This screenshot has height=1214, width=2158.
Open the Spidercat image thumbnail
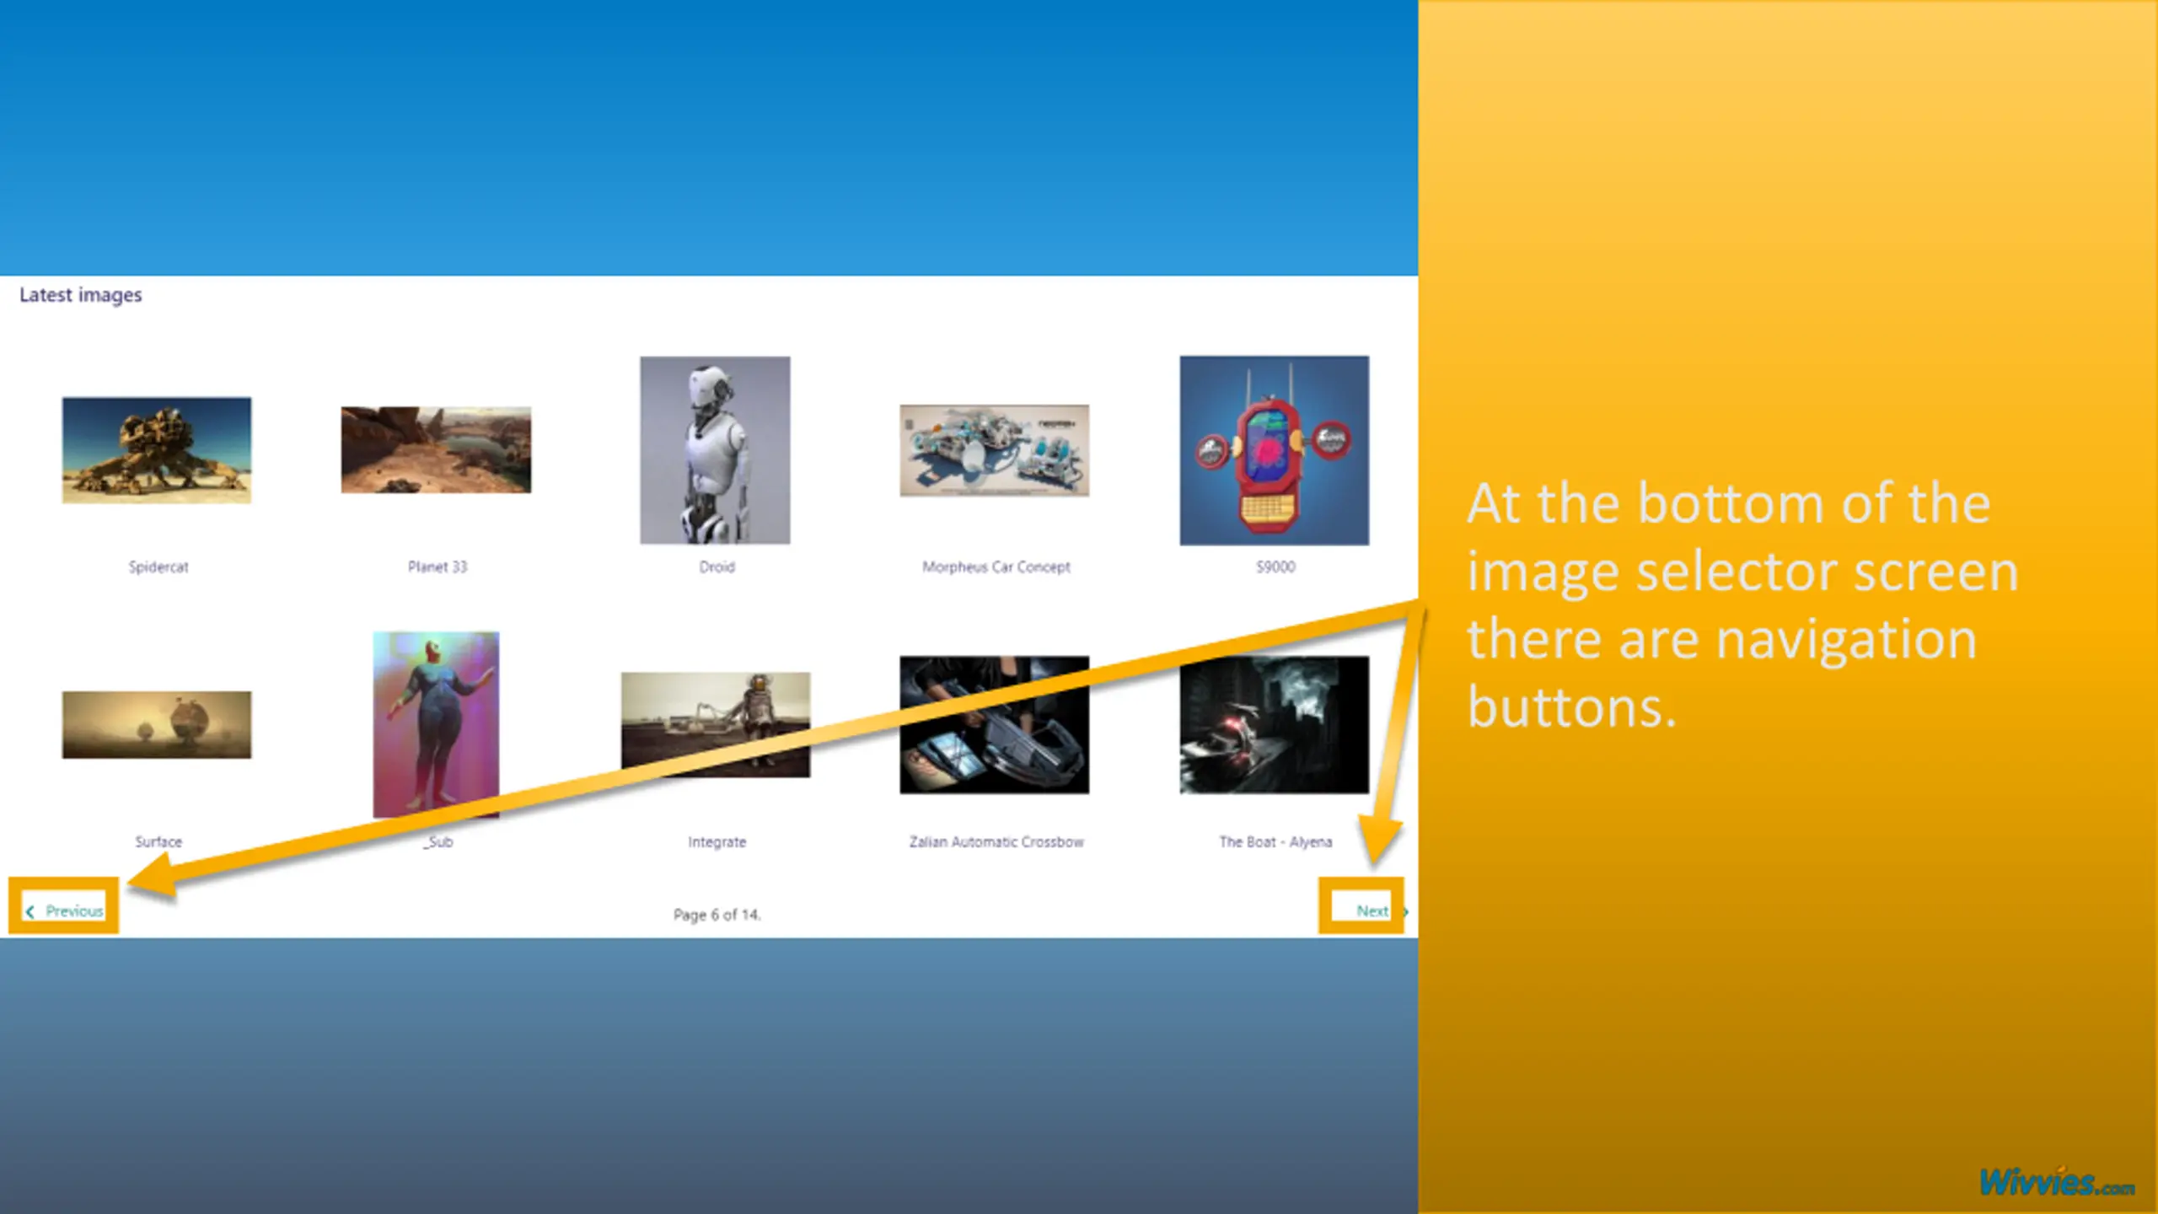click(x=157, y=450)
